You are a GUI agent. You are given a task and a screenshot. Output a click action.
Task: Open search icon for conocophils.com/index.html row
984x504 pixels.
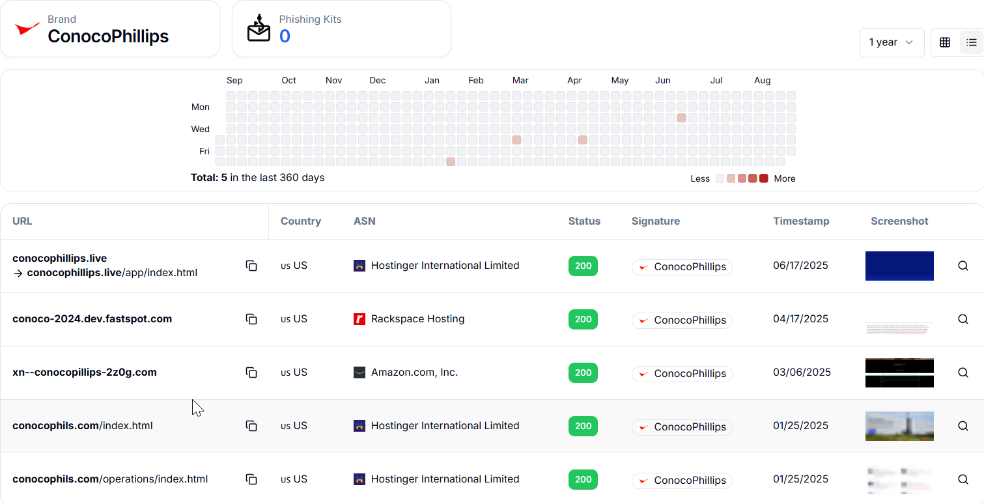tap(963, 426)
